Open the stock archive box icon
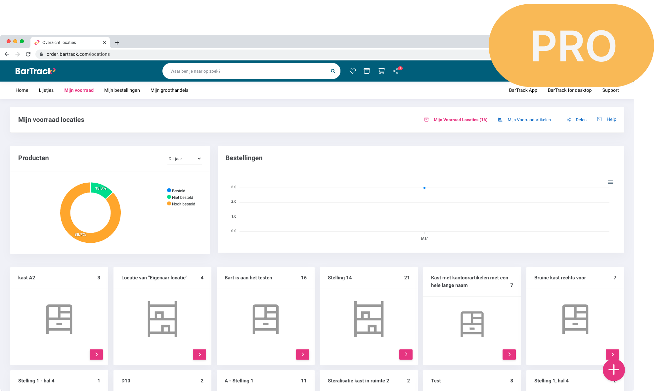Screen dimensions: 664x391 [367, 71]
